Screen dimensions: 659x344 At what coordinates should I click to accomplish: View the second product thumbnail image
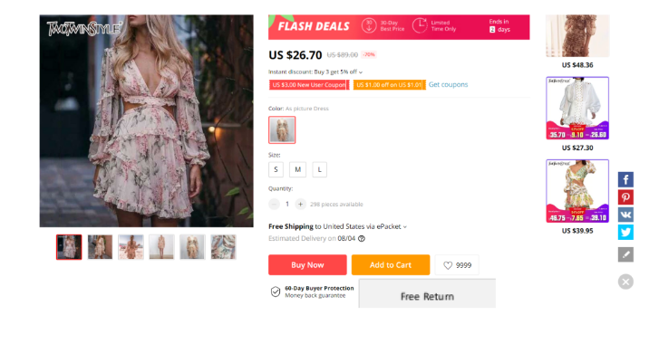[100, 247]
